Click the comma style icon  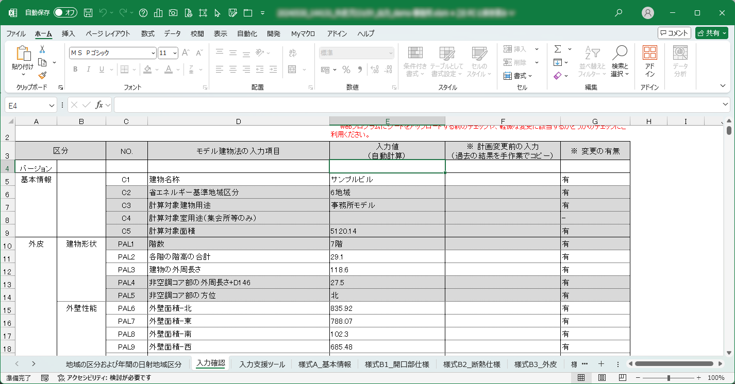(x=360, y=69)
